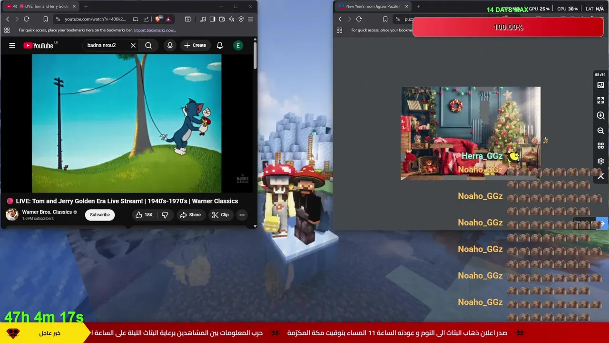
Task: Click the Clip button
Action: click(x=220, y=215)
